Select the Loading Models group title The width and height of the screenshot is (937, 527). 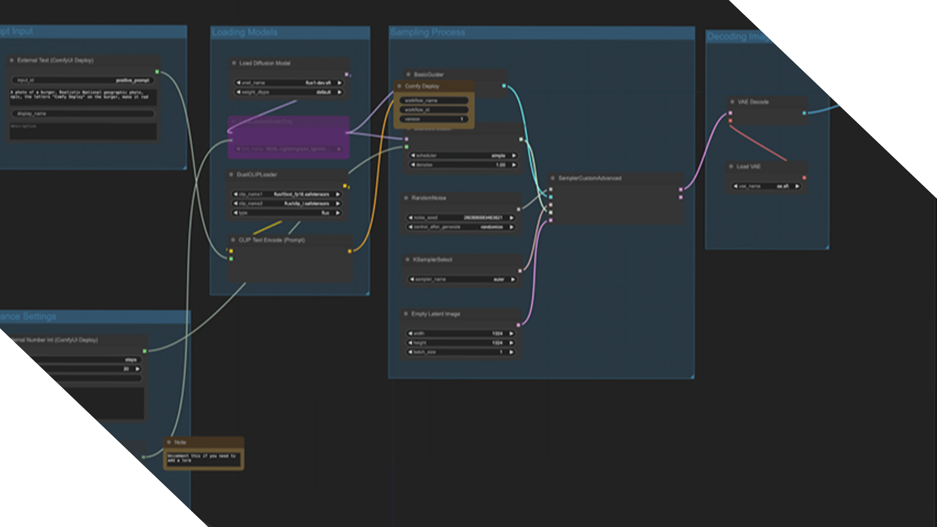point(244,32)
